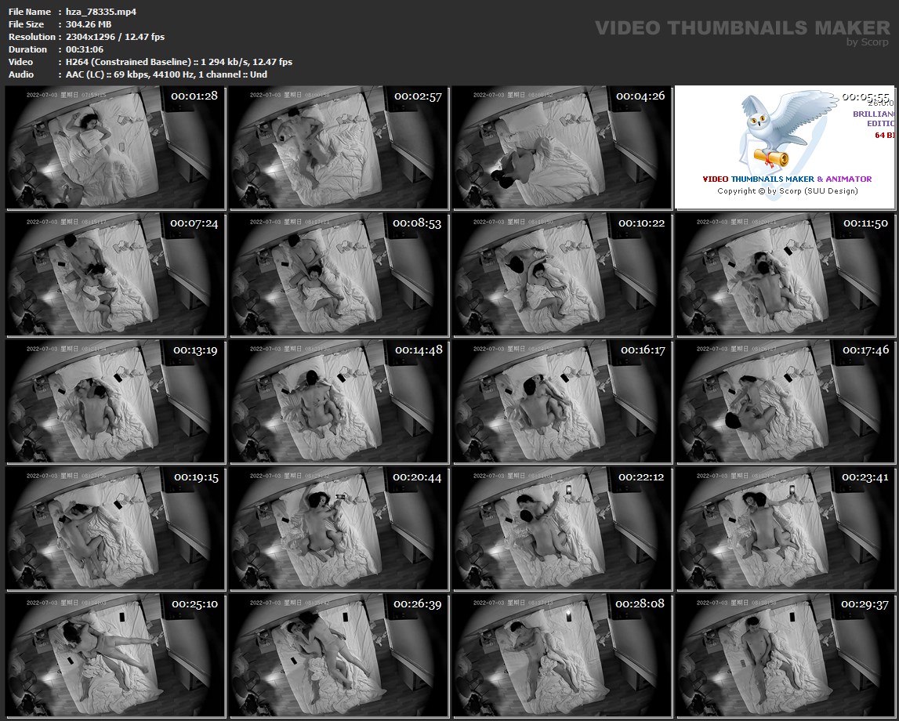The height and width of the screenshot is (721, 899).
Task: Select the thumbnail stamped 00:01:28
Action: (115, 147)
